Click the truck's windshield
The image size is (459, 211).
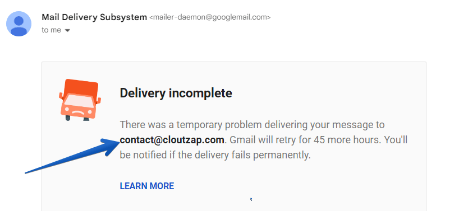[x=79, y=101]
